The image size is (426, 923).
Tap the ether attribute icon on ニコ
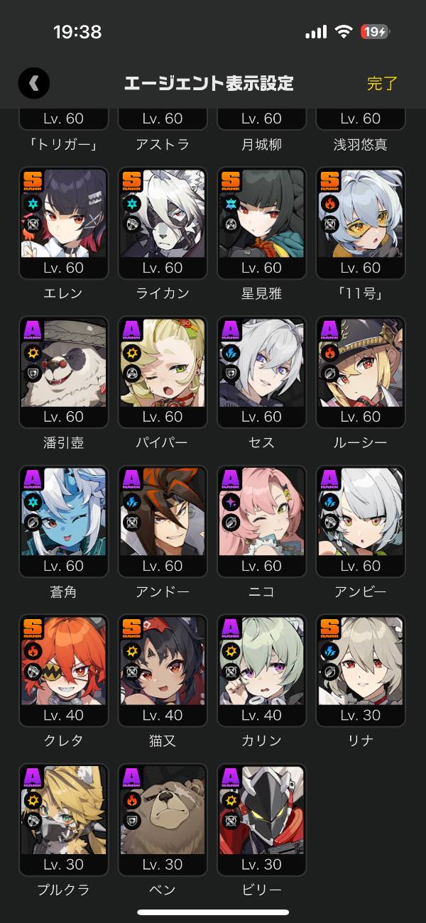click(x=230, y=502)
